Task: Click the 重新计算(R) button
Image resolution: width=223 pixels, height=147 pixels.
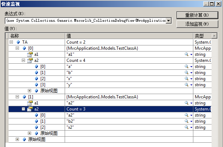Action: pyautogui.click(x=197, y=15)
